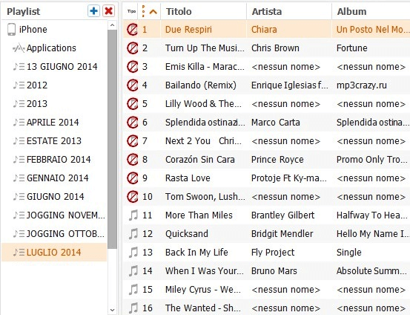
Task: Select artist cell Fly Project
Action: pos(273,253)
